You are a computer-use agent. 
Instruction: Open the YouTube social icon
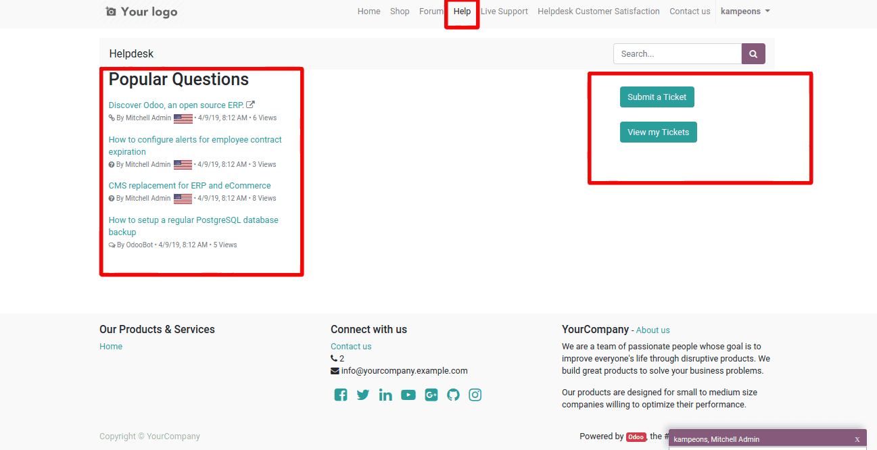coord(408,395)
